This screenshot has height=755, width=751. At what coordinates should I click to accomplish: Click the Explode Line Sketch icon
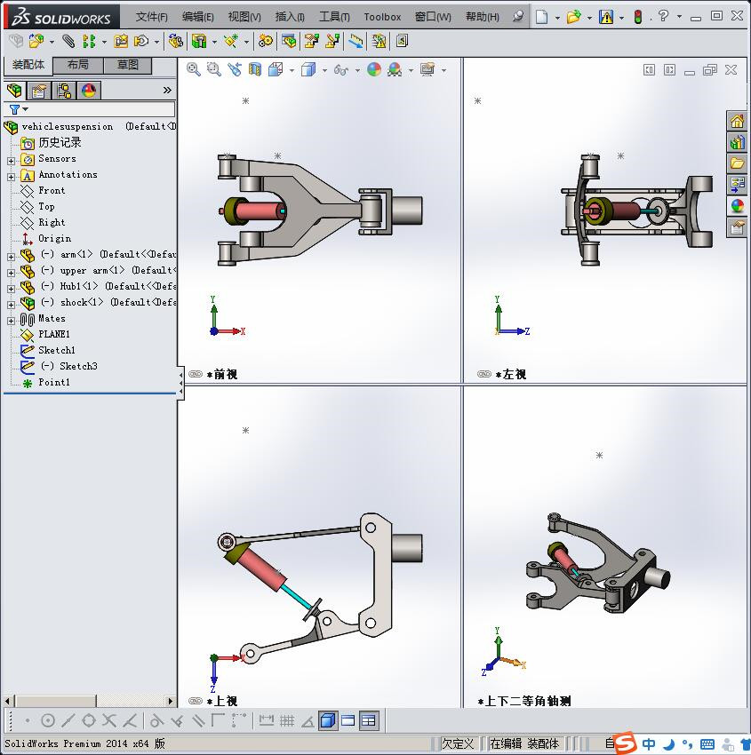pyautogui.click(x=332, y=42)
